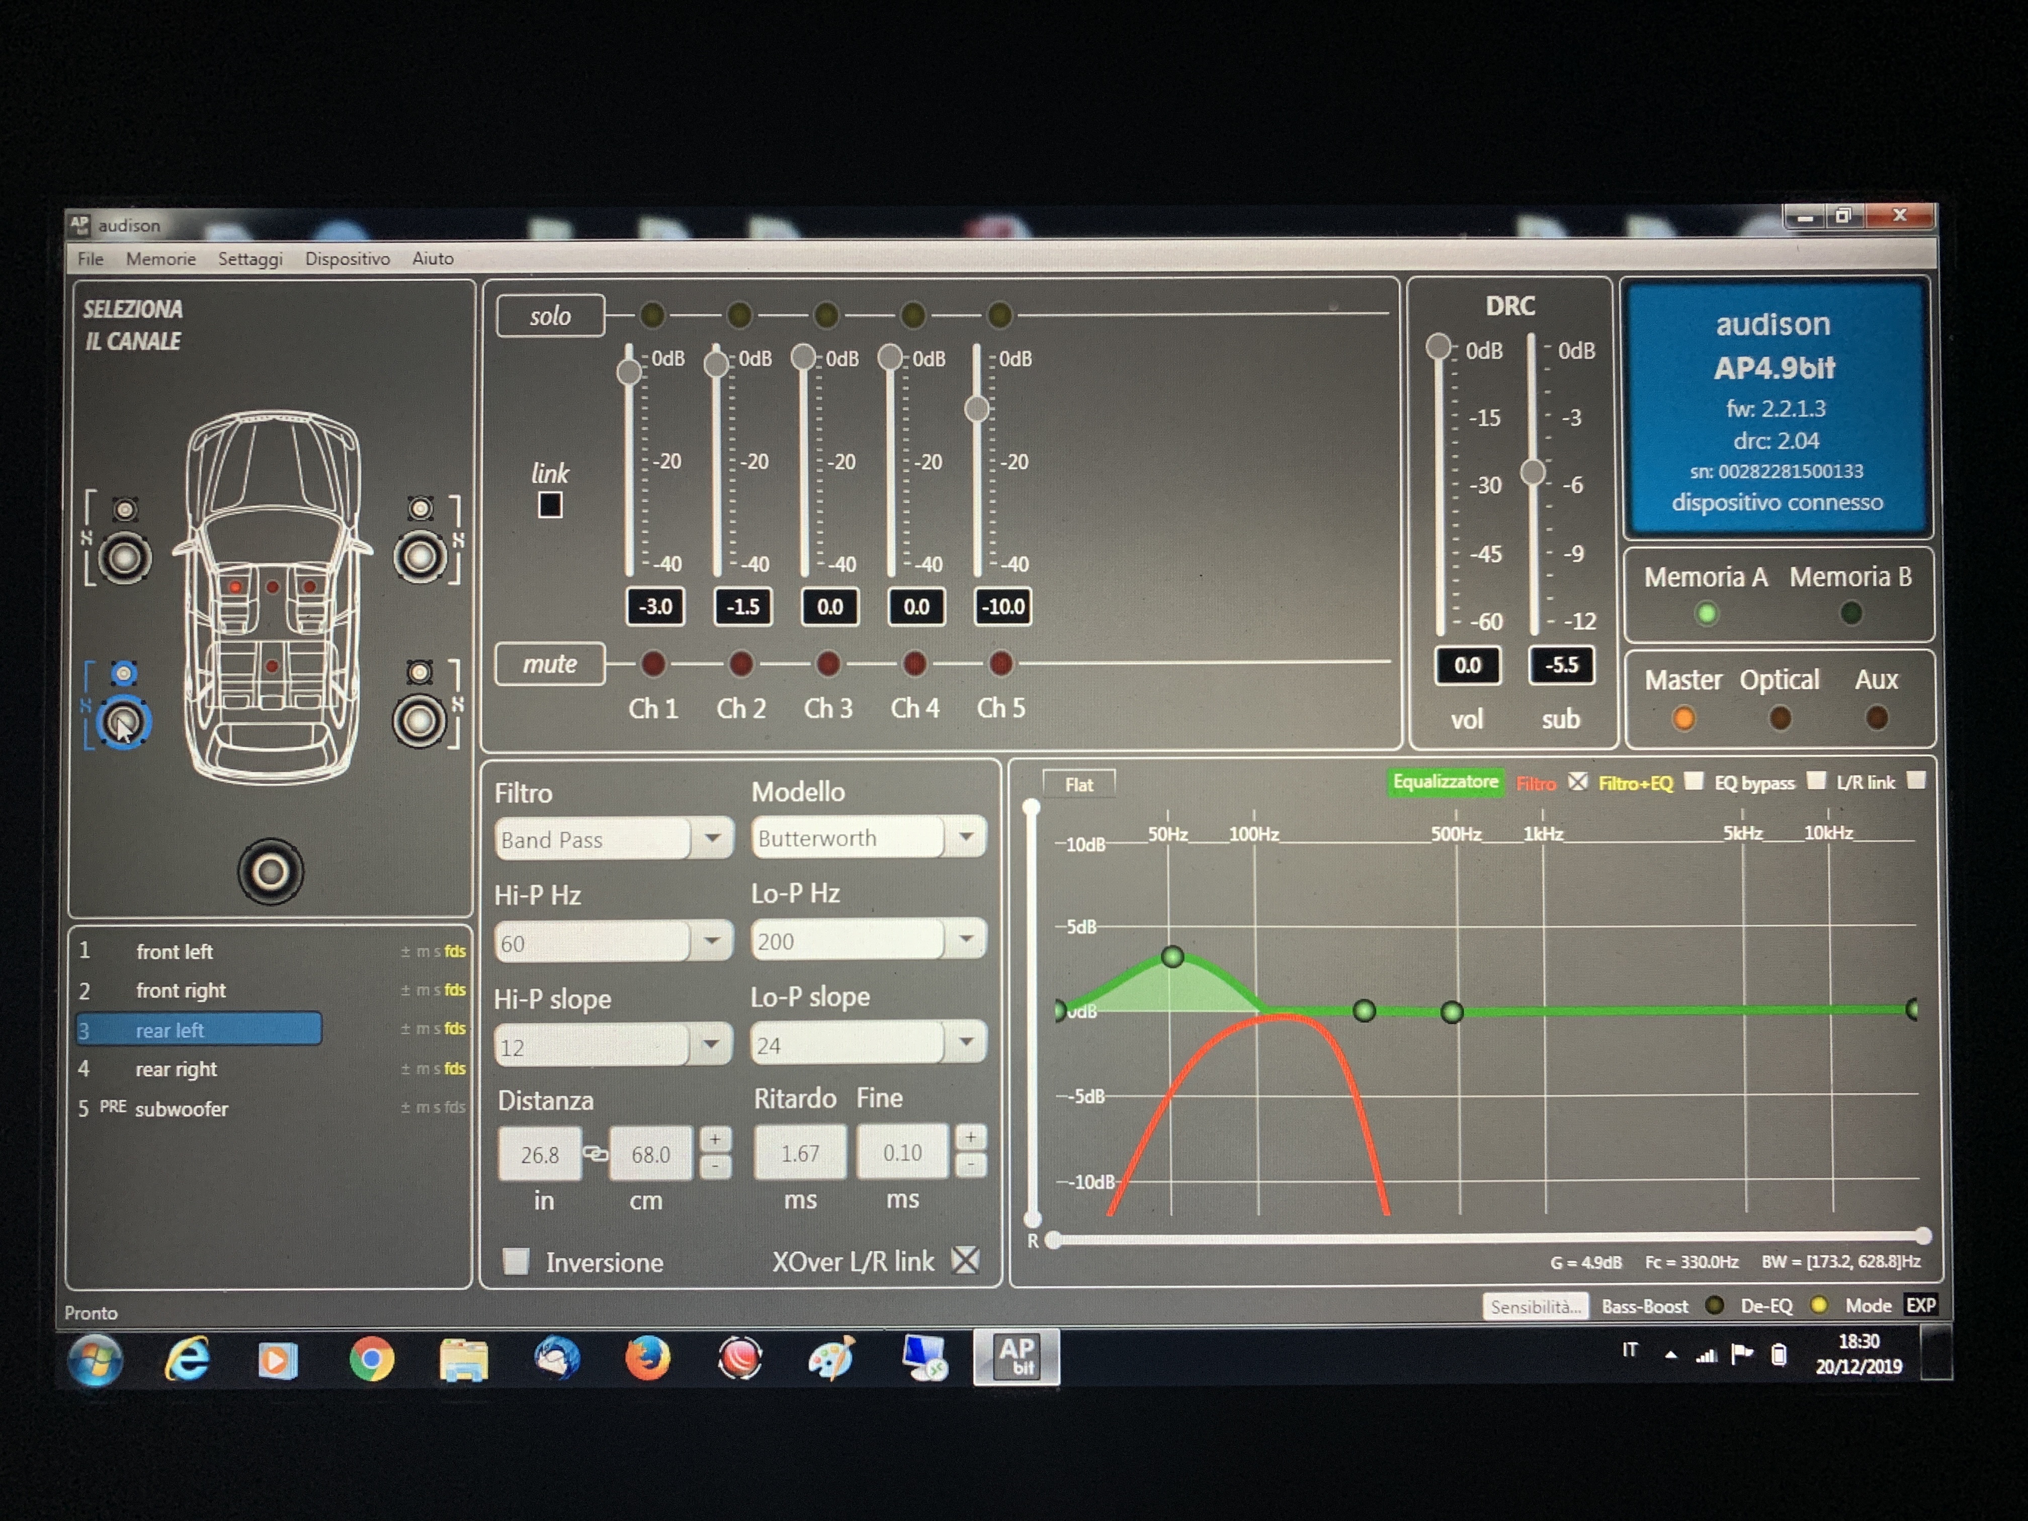Click the EXP mode button
The height and width of the screenshot is (1521, 2028).
tap(1921, 1305)
